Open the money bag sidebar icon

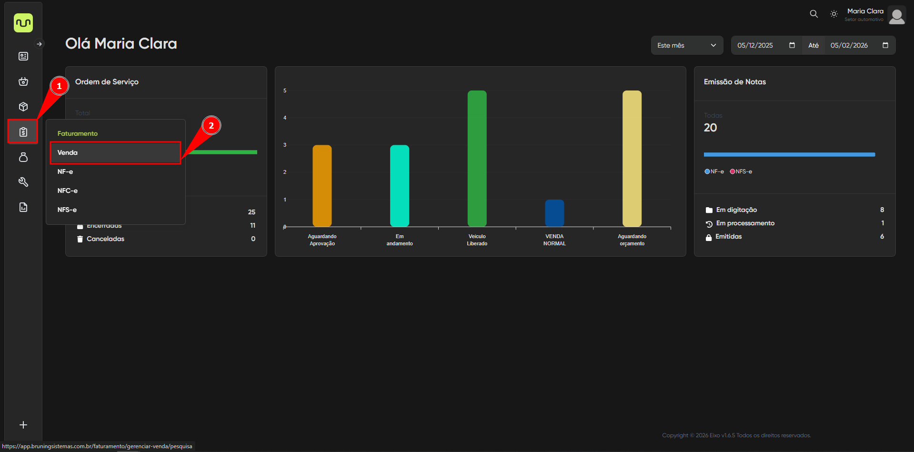click(x=23, y=157)
